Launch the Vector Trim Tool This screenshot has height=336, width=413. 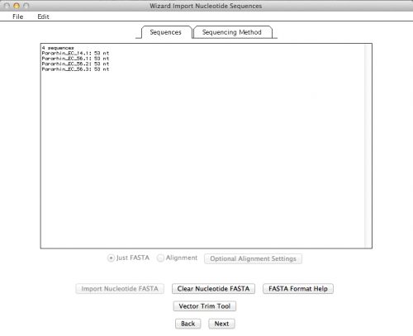pyautogui.click(x=205, y=306)
